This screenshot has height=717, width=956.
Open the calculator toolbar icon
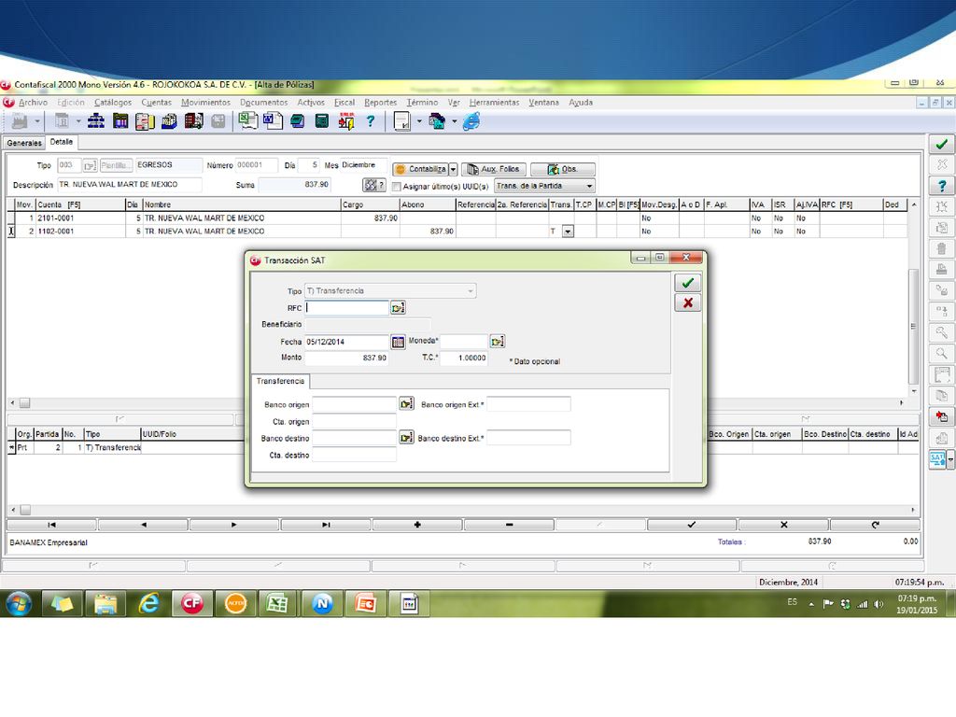point(322,121)
